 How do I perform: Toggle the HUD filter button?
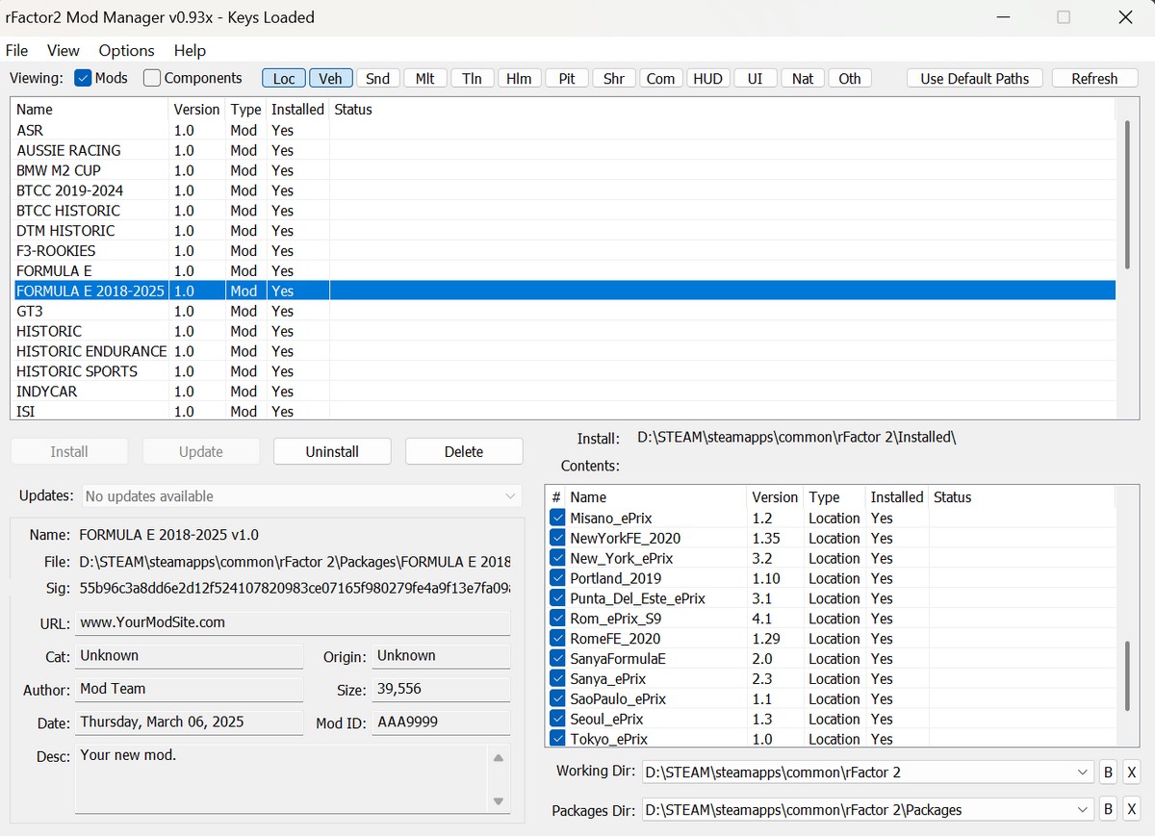click(707, 79)
